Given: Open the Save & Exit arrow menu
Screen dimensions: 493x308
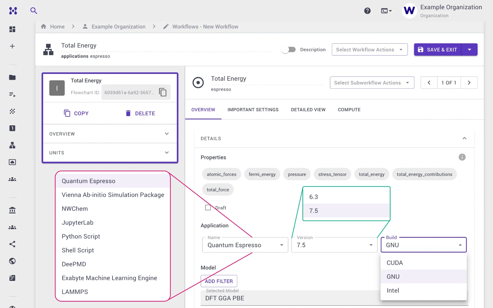Looking at the screenshot, I should point(469,50).
